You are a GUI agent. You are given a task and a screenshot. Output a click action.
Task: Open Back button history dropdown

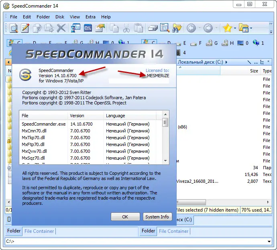click(200, 28)
